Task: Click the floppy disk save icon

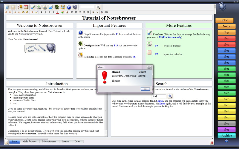Action: tap(13, 7)
